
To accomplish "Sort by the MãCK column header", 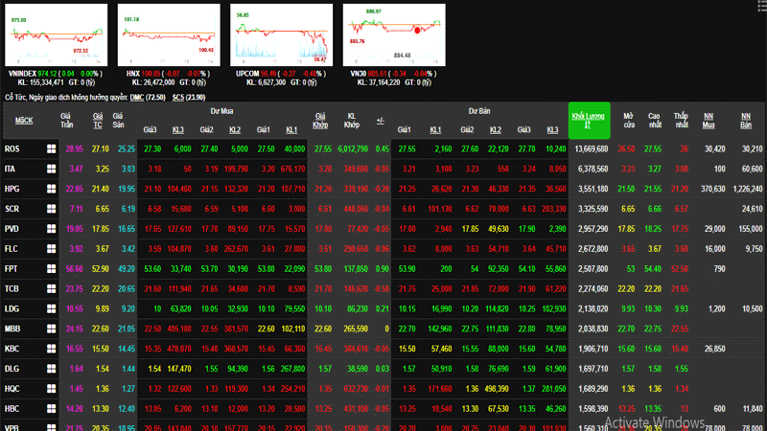I will tap(24, 121).
